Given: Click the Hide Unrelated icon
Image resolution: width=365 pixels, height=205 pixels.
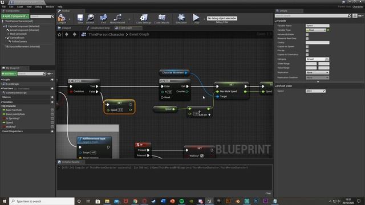Looking at the screenshot, I should 117,18.
